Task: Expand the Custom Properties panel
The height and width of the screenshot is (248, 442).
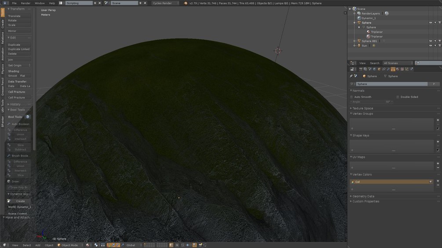Action: (x=365, y=201)
